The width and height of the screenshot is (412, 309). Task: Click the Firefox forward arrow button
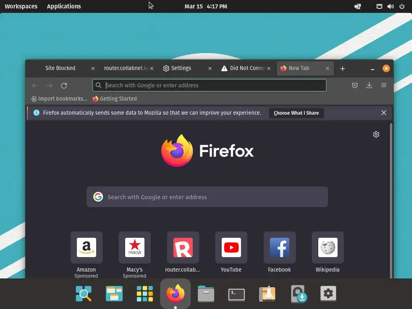tap(49, 85)
